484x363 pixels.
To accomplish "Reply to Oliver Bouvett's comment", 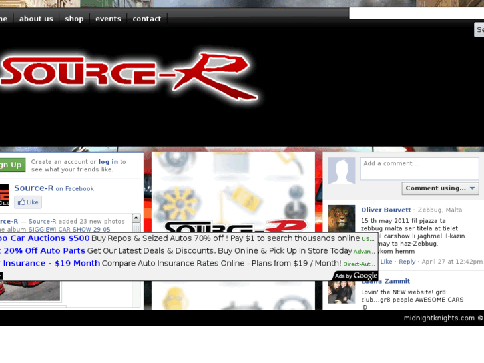I will [407, 262].
